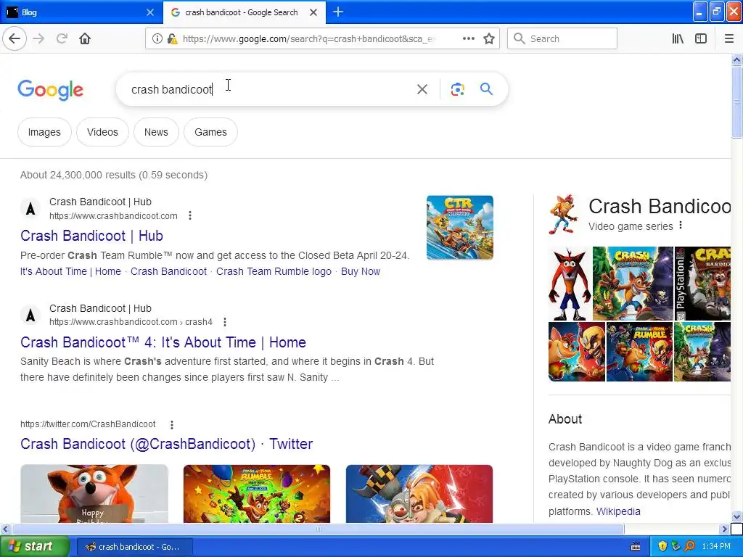Filter results by Videos
Screen dimensions: 743x557
pos(102,132)
